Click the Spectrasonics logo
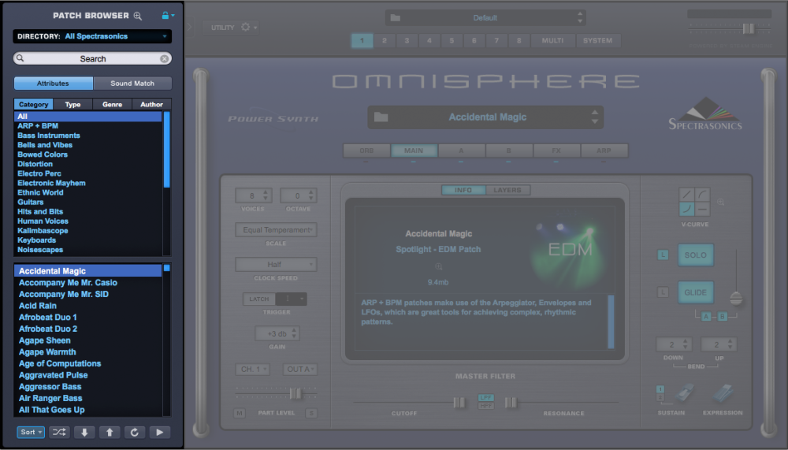This screenshot has height=450, width=788. tap(705, 114)
